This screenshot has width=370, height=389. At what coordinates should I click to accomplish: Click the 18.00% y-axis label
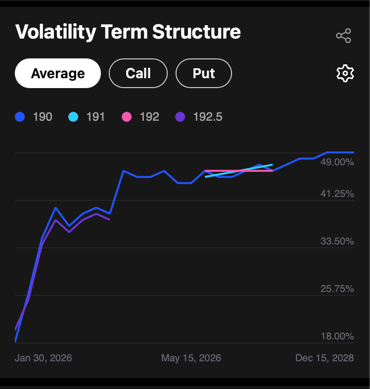[x=337, y=336]
